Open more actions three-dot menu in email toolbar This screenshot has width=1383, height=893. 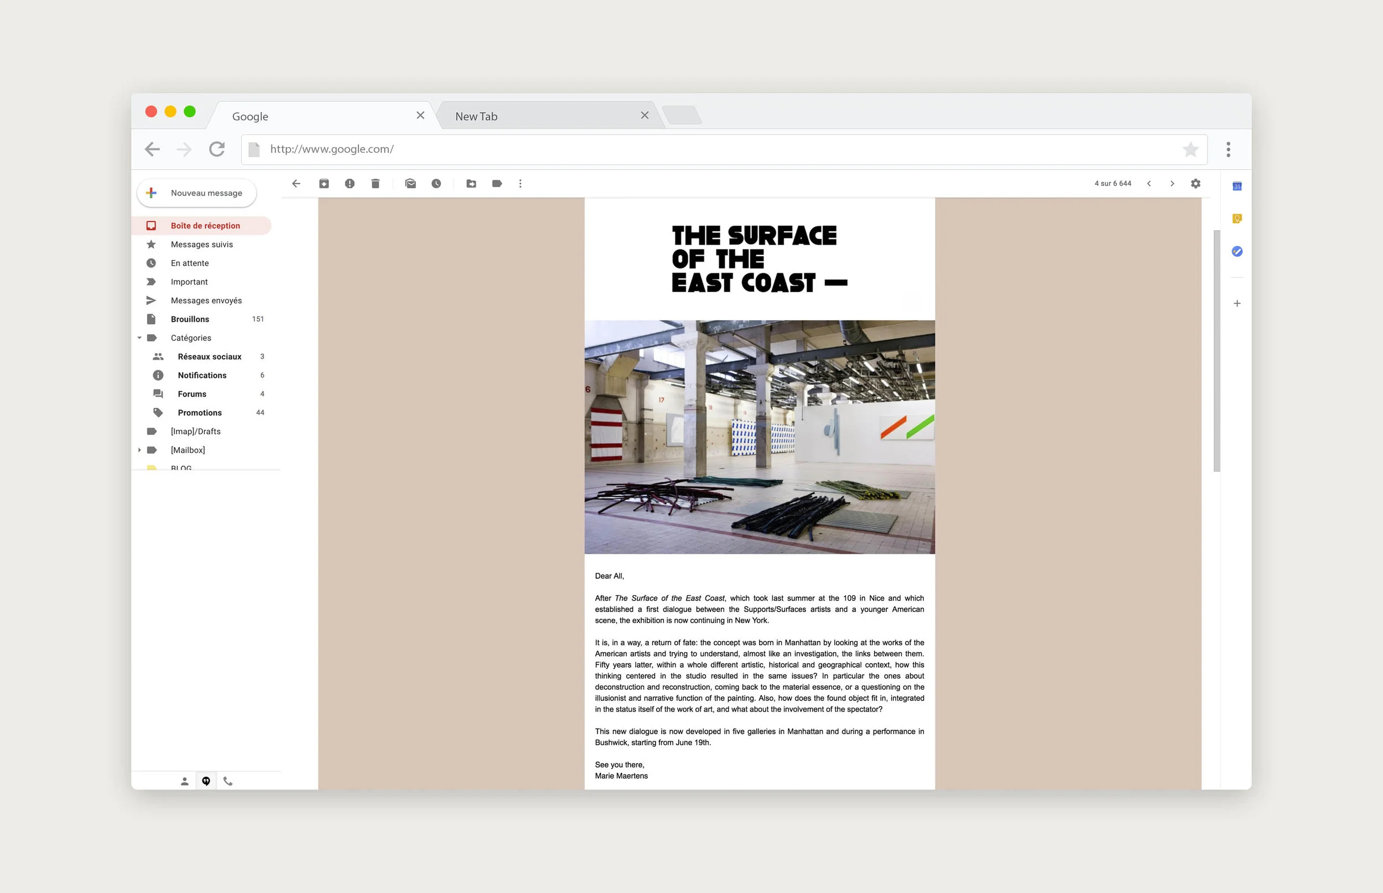521,184
